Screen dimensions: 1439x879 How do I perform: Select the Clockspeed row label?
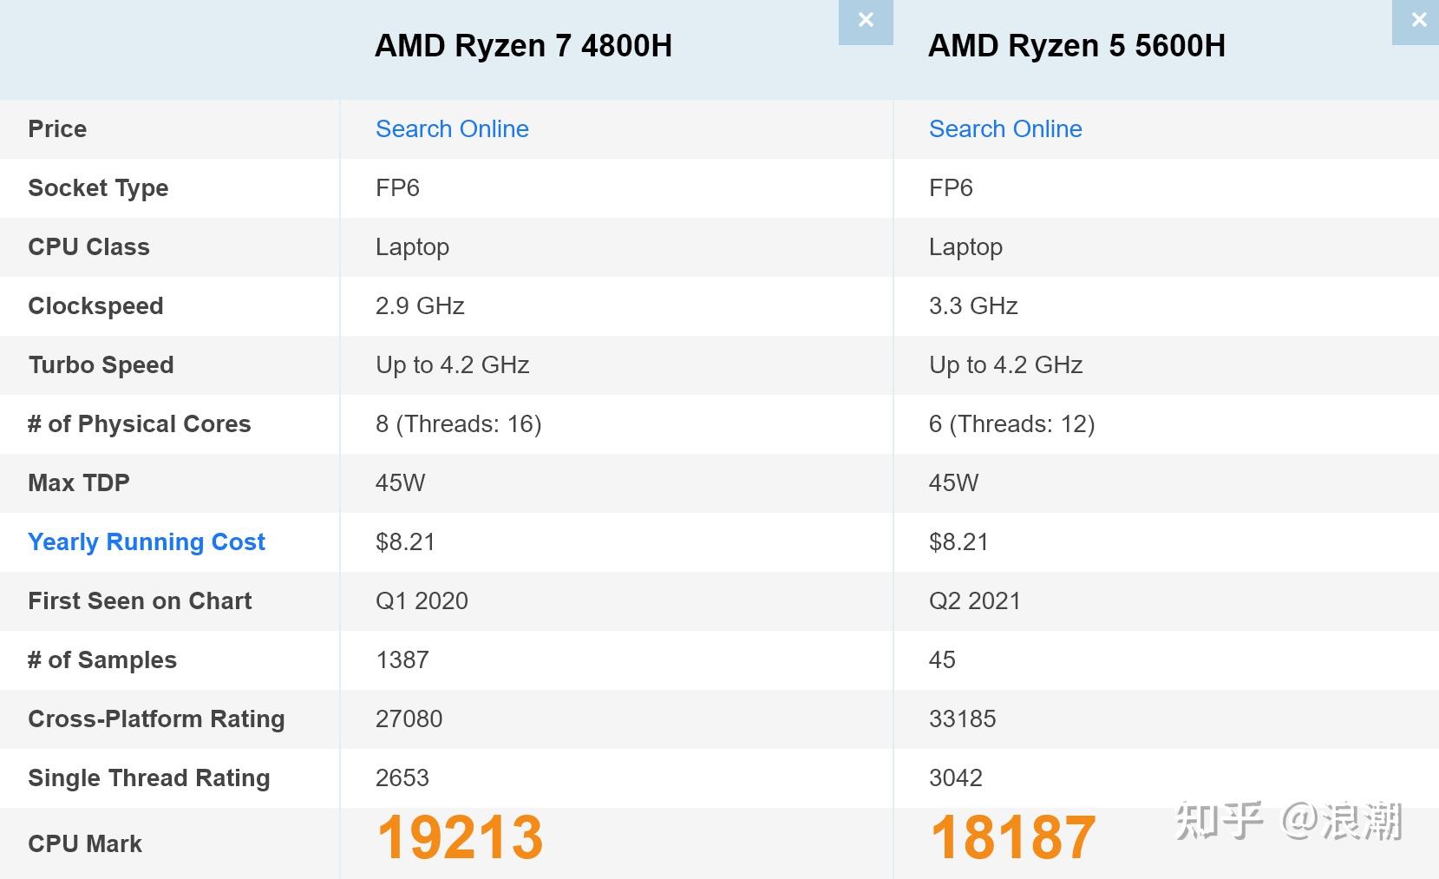tap(95, 305)
